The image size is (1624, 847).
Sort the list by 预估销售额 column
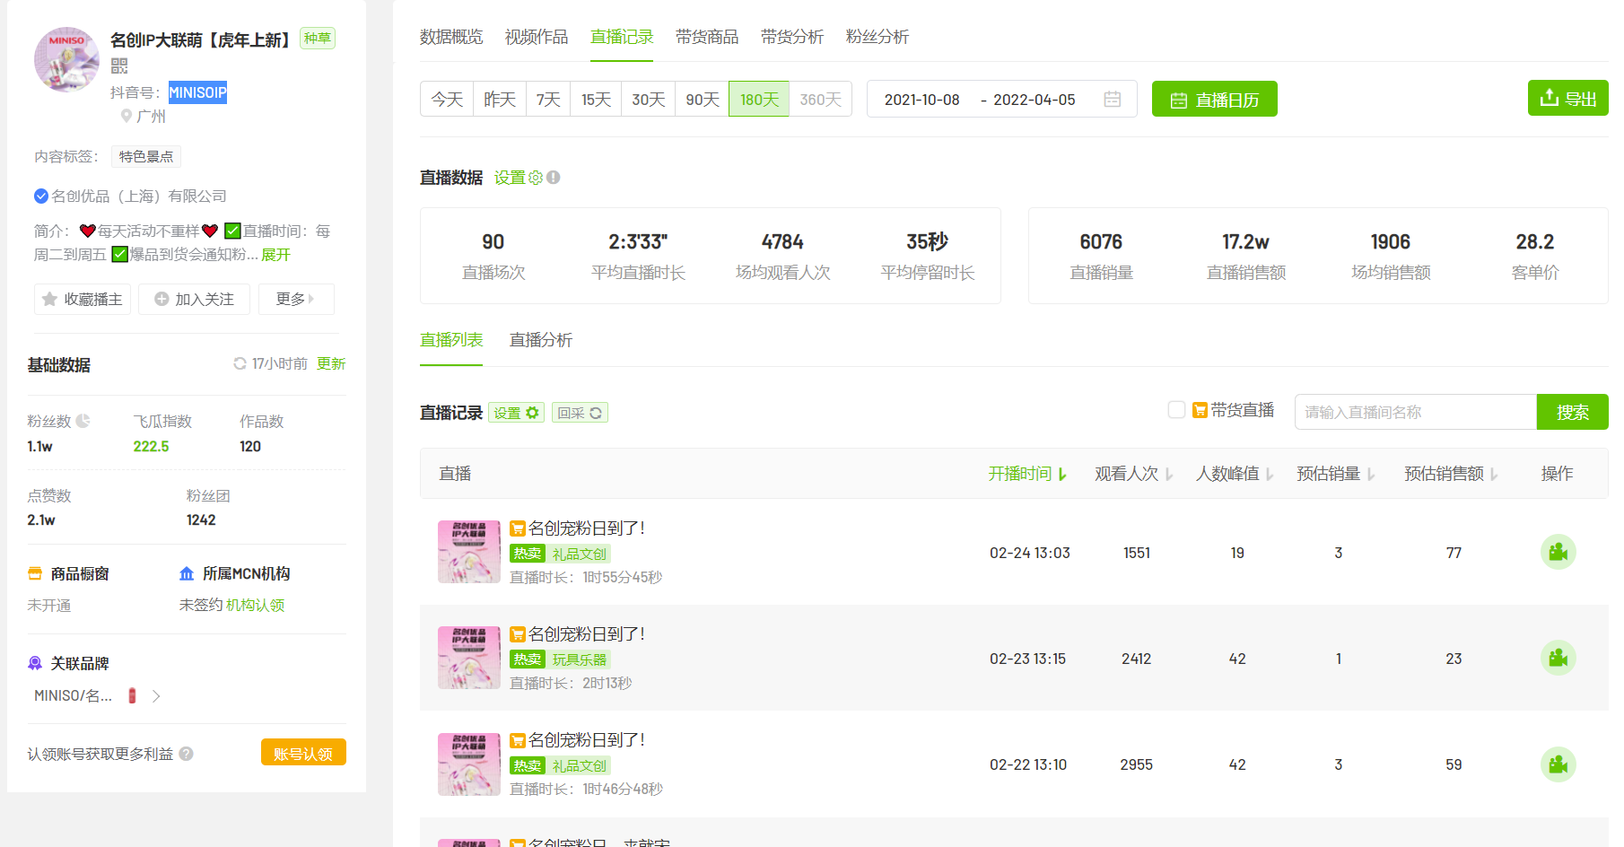(1450, 474)
